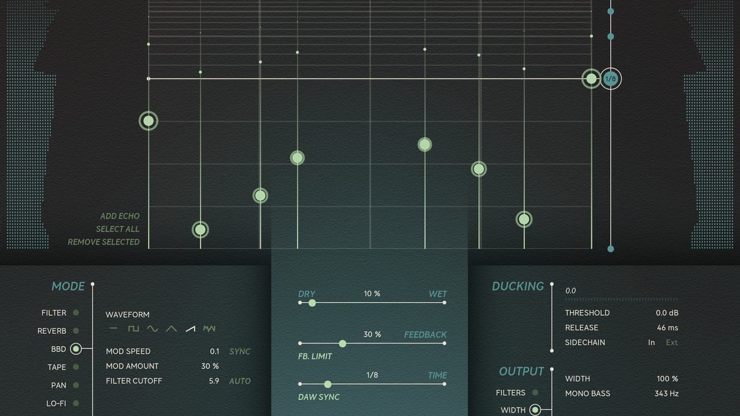This screenshot has height=416, width=740.
Task: Click SELECT ALL echoes
Action: coord(117,229)
